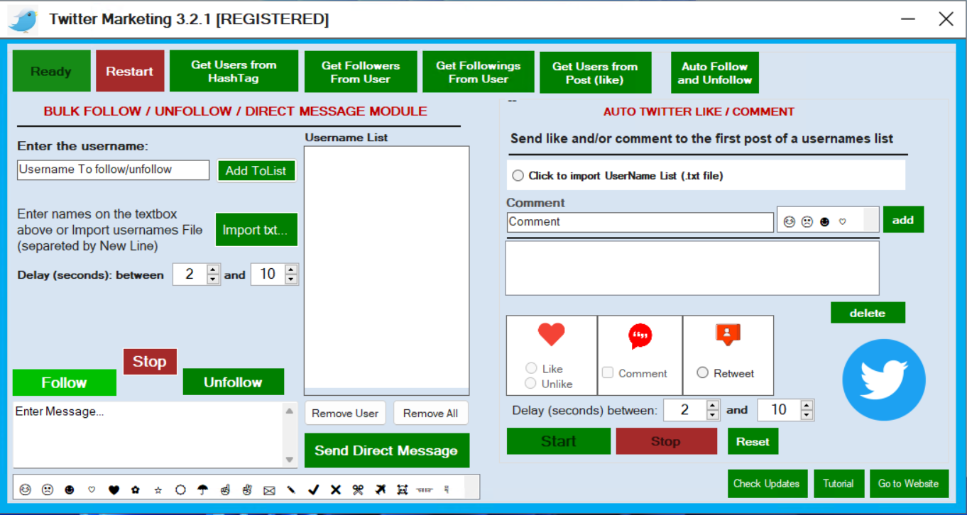Click the red speech bubble comment icon

640,336
